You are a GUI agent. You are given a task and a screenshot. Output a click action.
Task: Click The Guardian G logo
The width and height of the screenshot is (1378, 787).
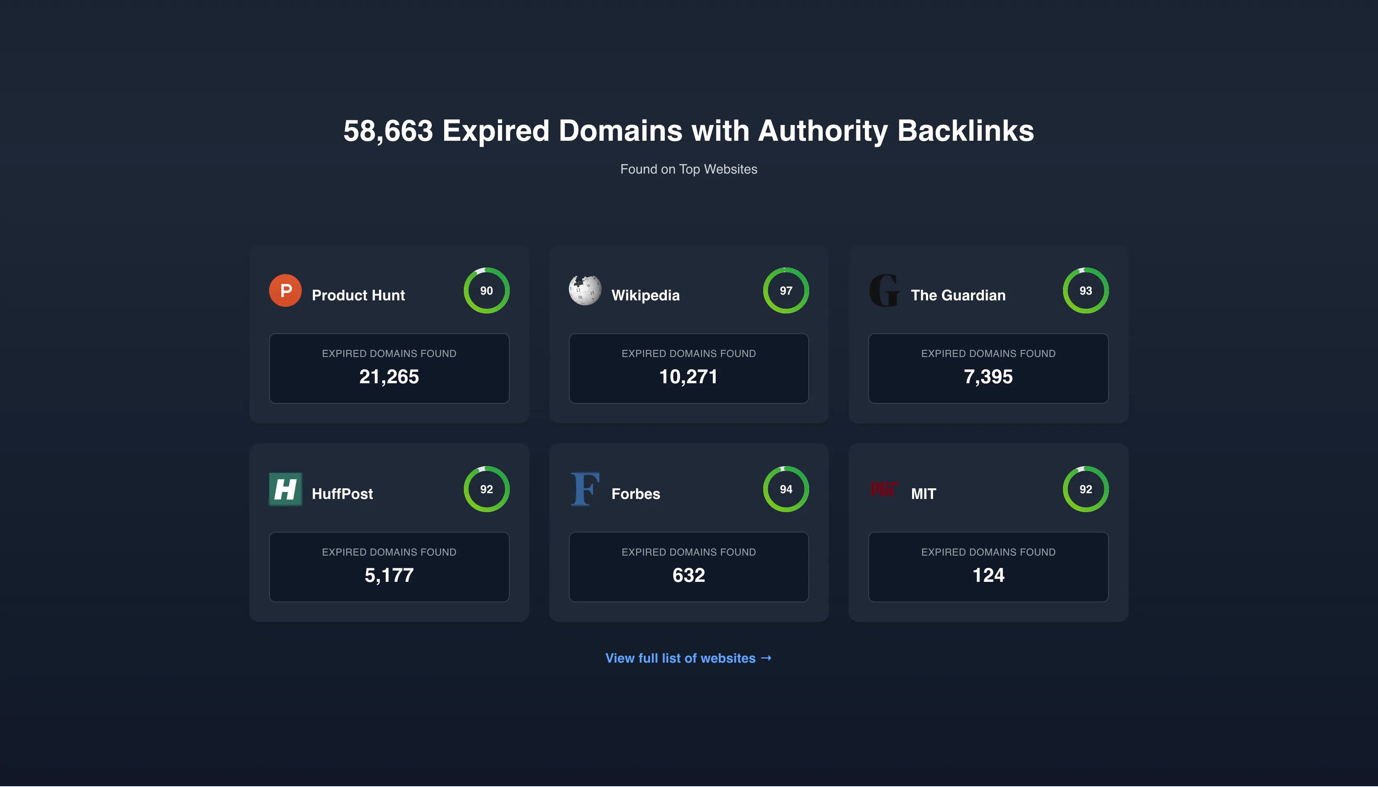point(884,291)
